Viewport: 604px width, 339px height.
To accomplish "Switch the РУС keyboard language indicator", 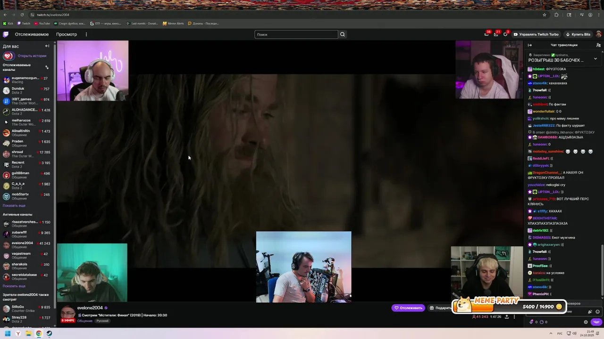I will [559, 333].
